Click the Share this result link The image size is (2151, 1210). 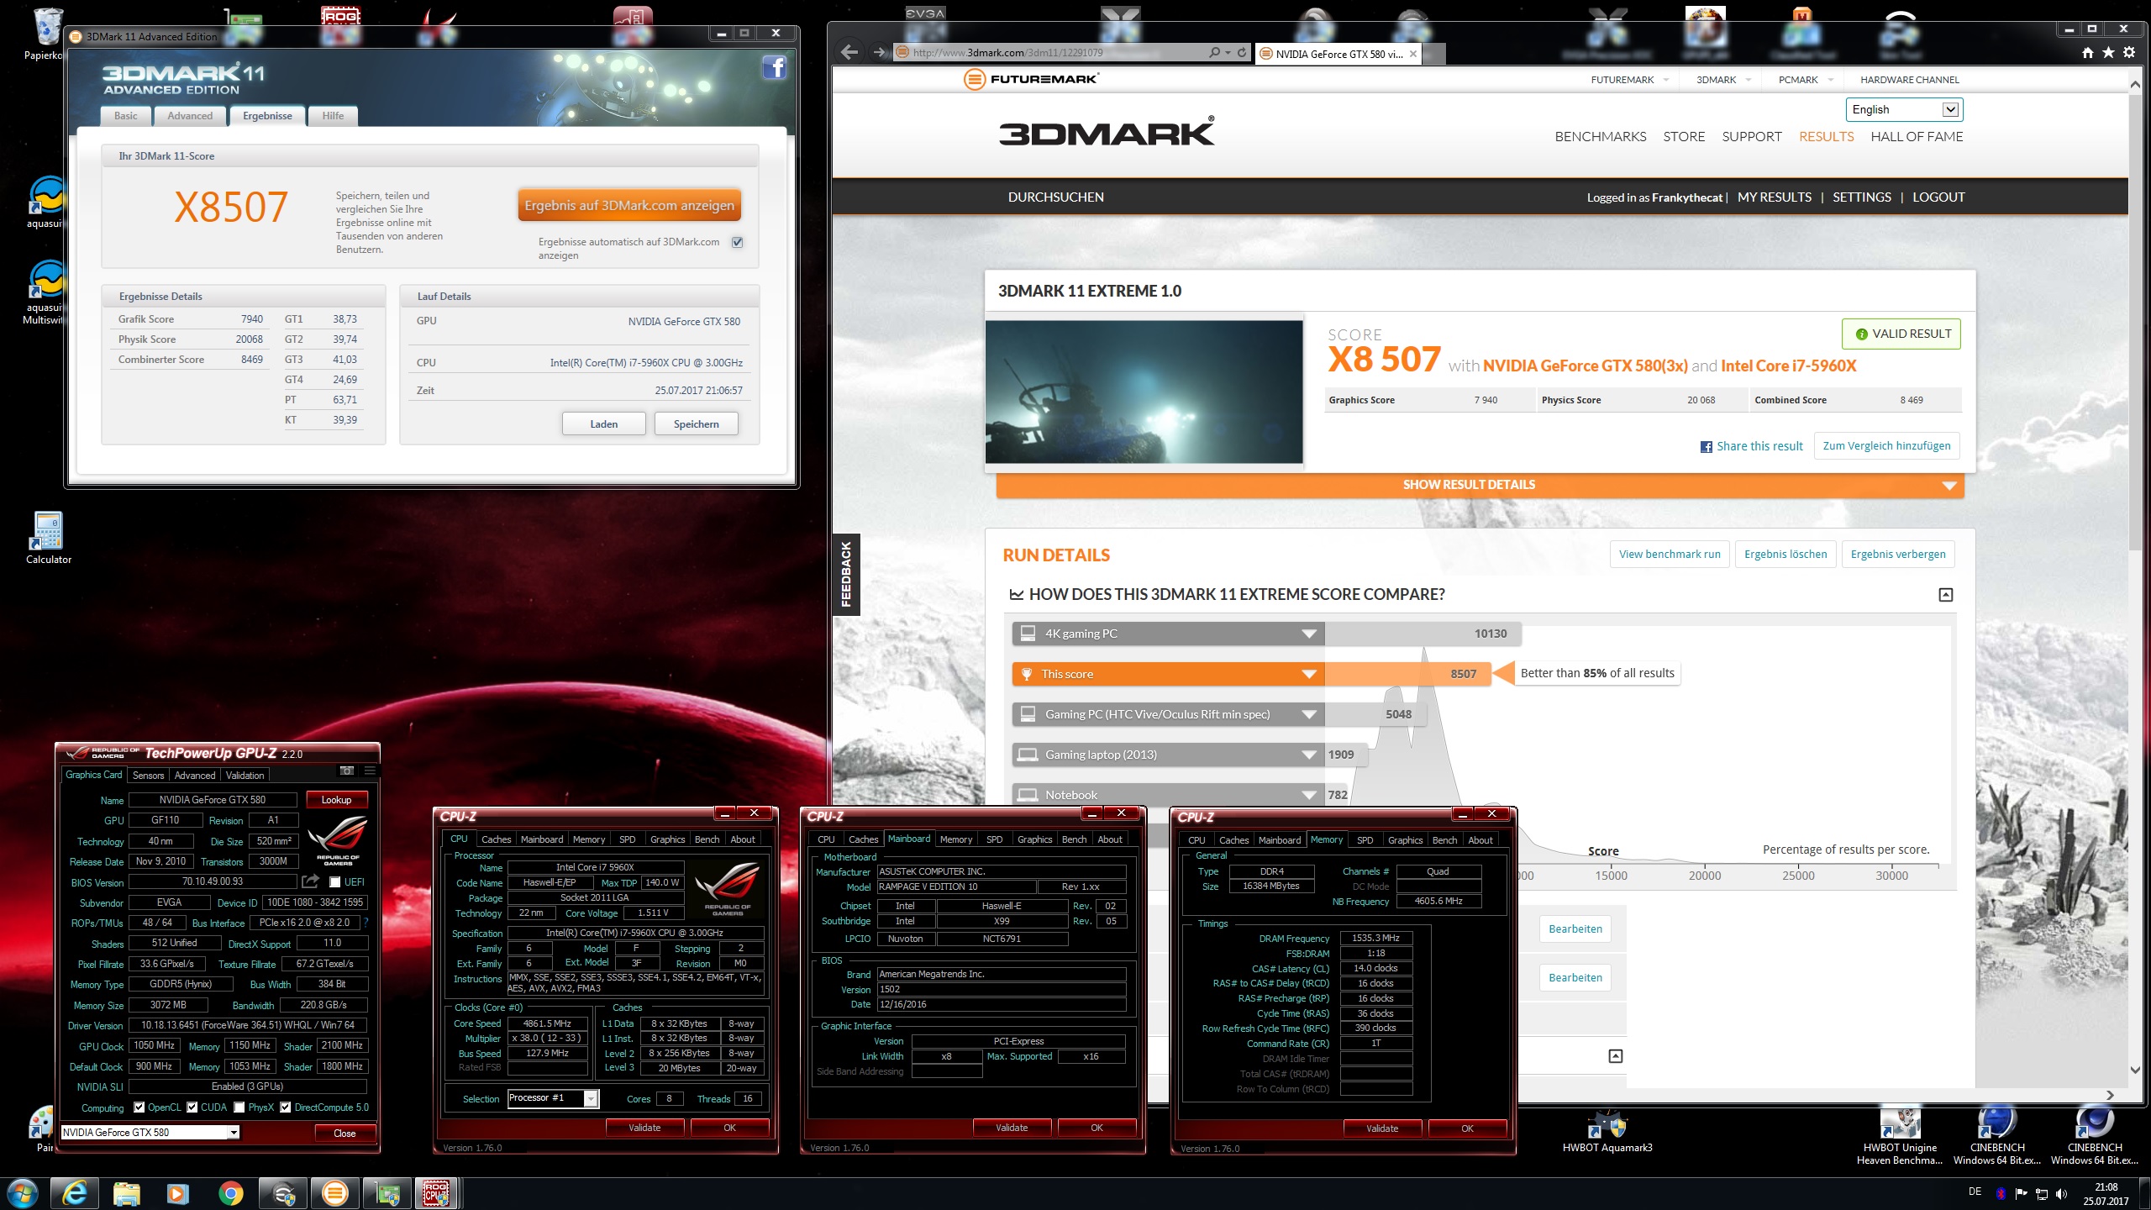coord(1751,446)
